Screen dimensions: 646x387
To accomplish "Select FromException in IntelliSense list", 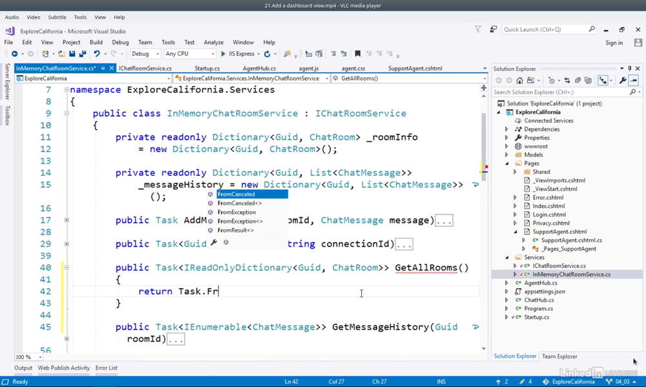I will click(x=236, y=213).
